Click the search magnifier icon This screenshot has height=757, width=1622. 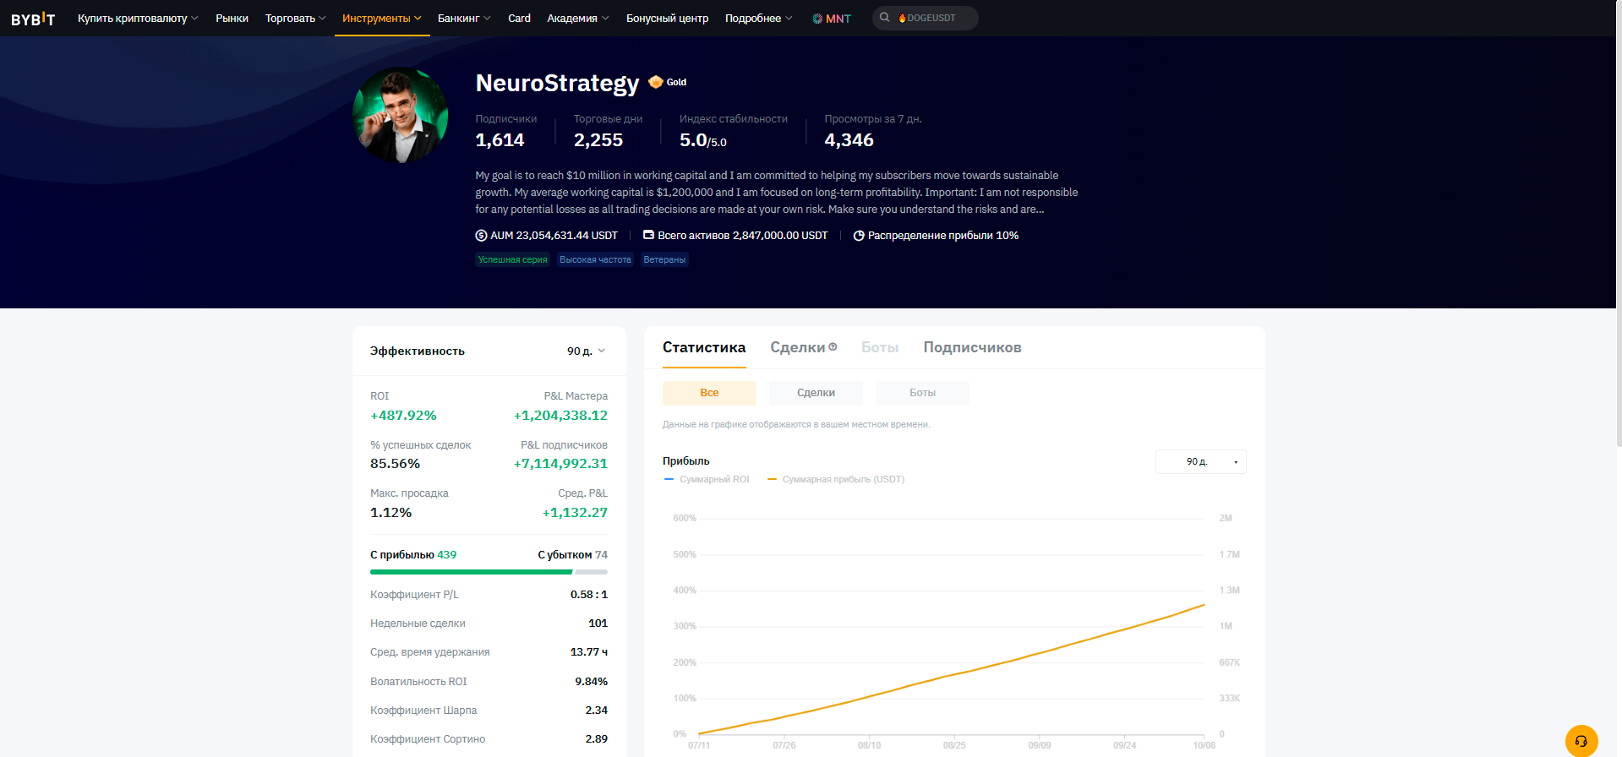(x=884, y=18)
